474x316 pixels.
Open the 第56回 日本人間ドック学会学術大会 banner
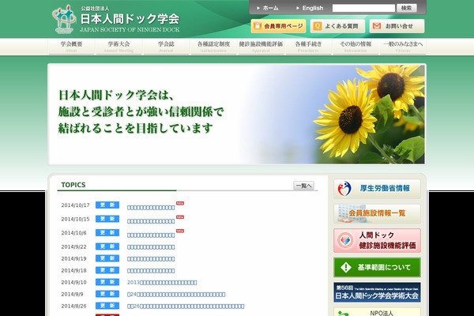(377, 292)
